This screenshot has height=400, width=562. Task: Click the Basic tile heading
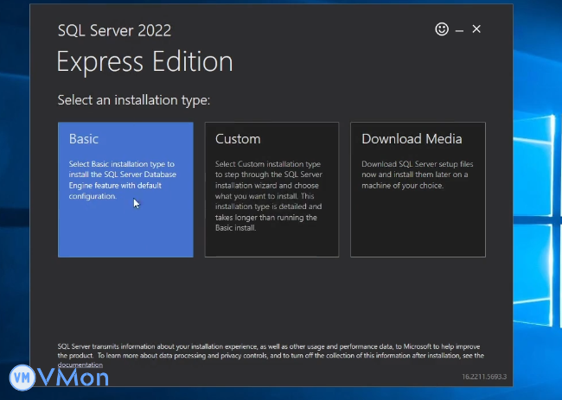(x=84, y=139)
